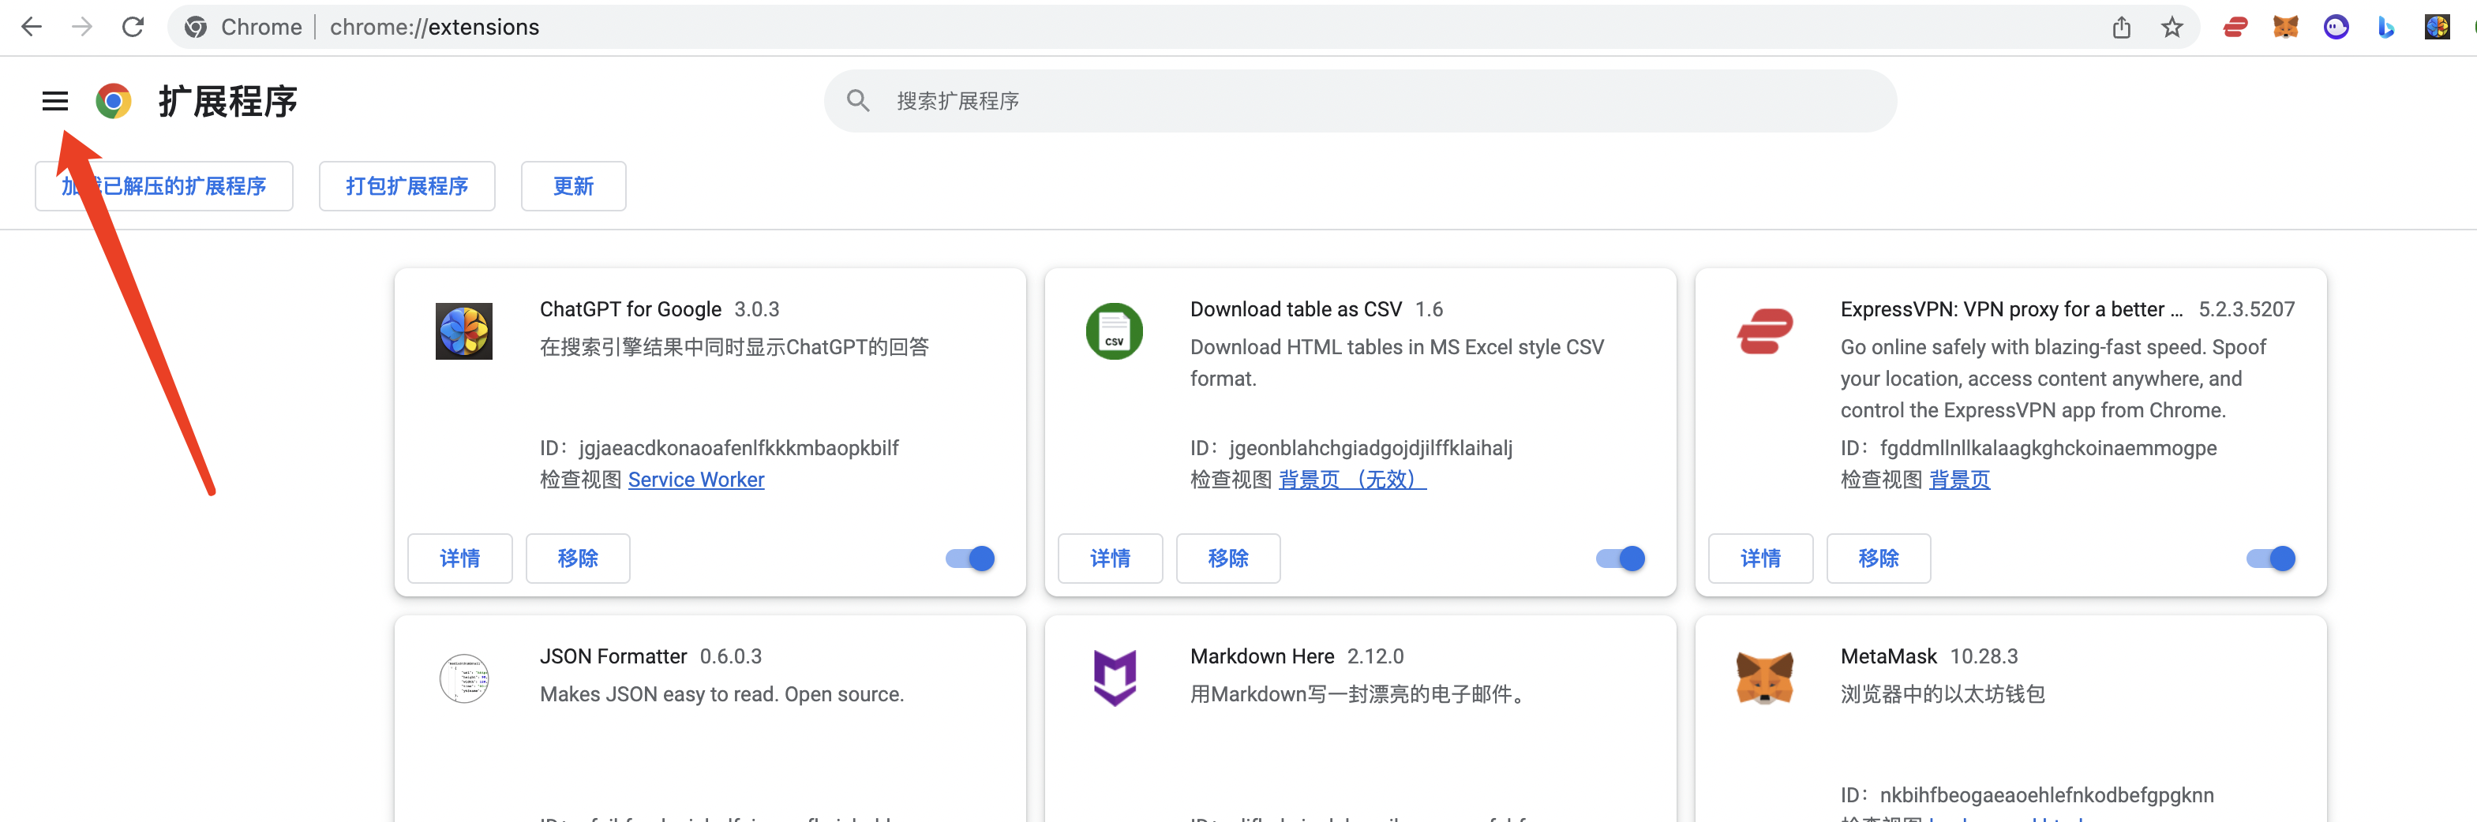2477x822 pixels.
Task: Click the purple smiley toolbar extension icon
Action: pos(2336,27)
